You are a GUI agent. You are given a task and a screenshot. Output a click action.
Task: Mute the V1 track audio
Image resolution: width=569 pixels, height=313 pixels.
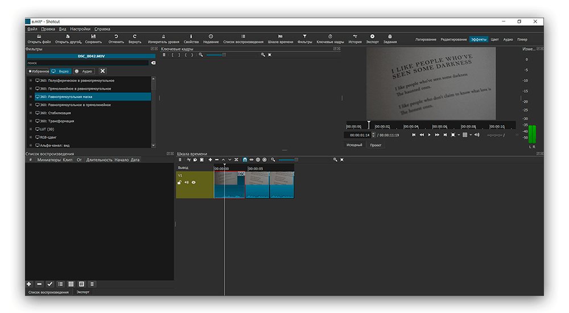tap(187, 183)
